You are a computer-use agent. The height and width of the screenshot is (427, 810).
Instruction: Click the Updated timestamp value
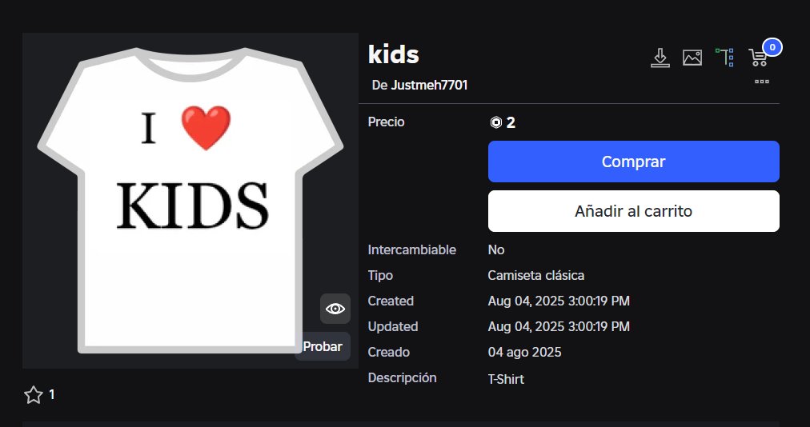pos(559,327)
